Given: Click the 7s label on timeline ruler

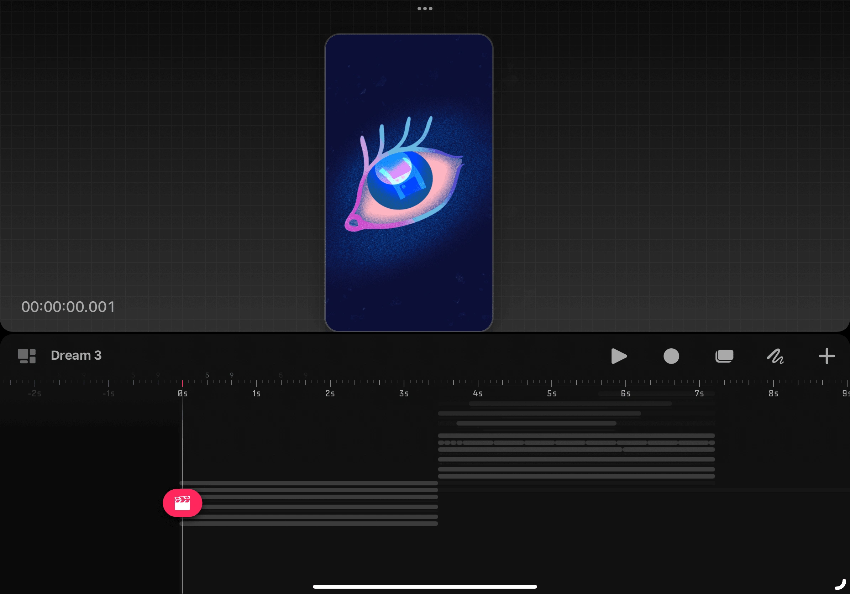Looking at the screenshot, I should (699, 393).
